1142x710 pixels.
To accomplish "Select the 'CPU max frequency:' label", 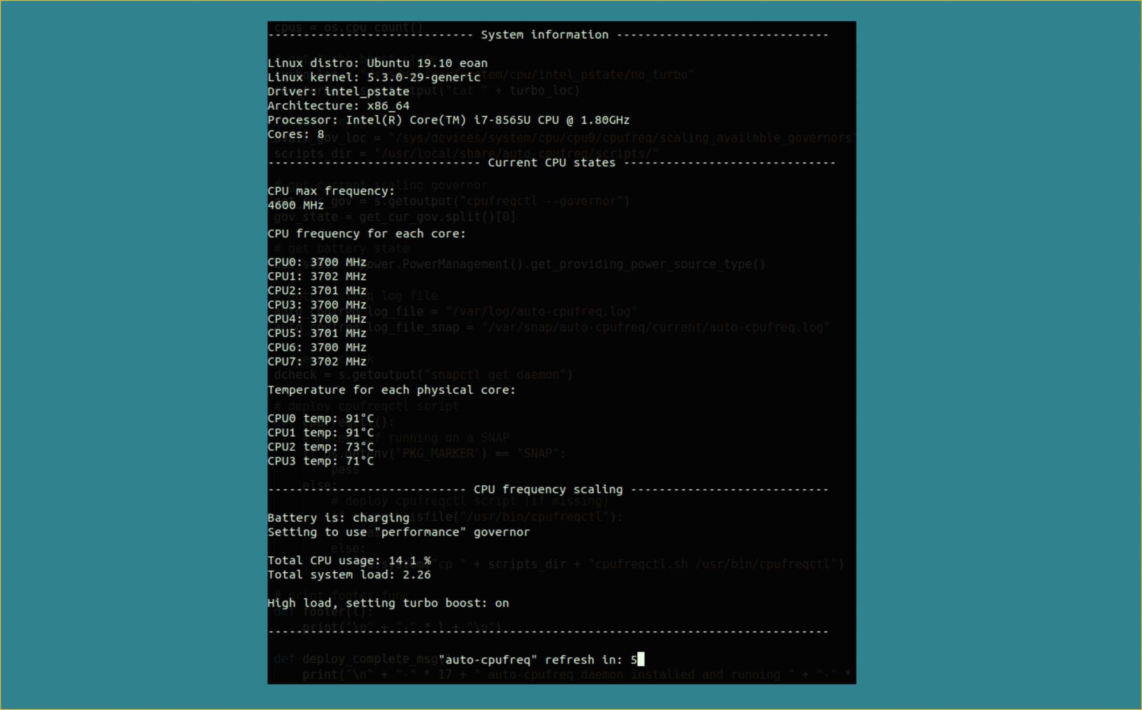I will pyautogui.click(x=331, y=191).
